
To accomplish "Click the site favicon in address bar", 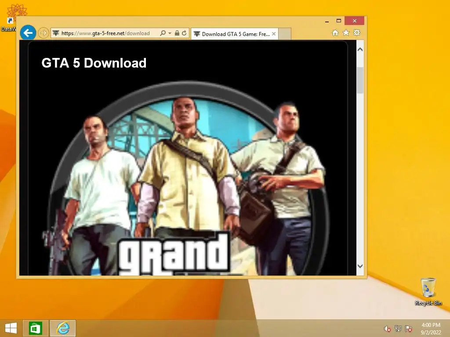I will pyautogui.click(x=56, y=33).
